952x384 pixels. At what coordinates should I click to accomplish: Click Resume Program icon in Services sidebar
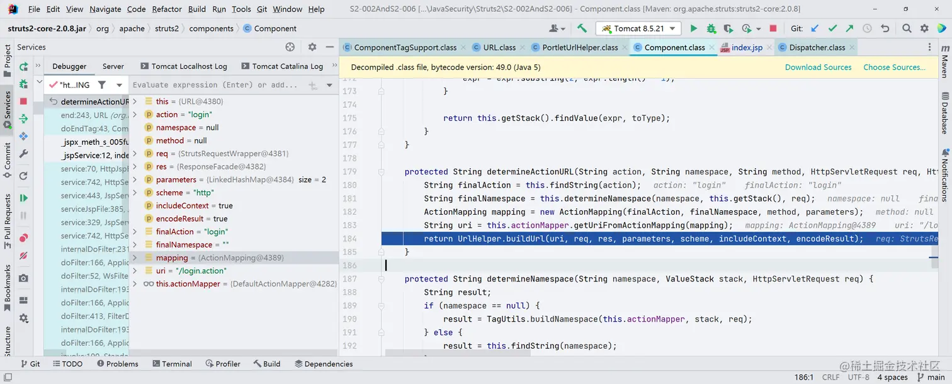pos(24,198)
